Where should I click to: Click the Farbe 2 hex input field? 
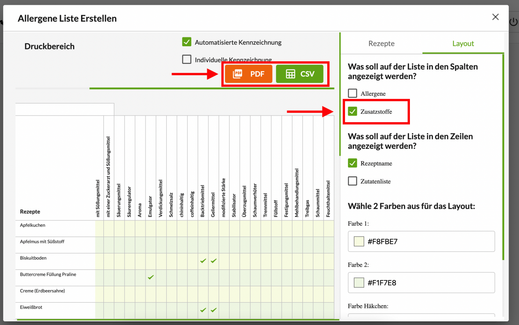(428, 283)
